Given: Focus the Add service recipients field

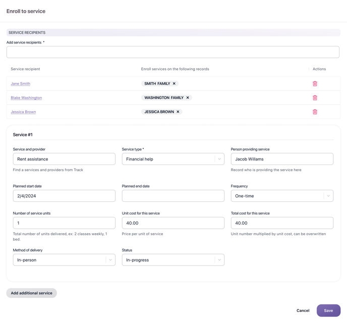Looking at the screenshot, I should click(x=172, y=52).
